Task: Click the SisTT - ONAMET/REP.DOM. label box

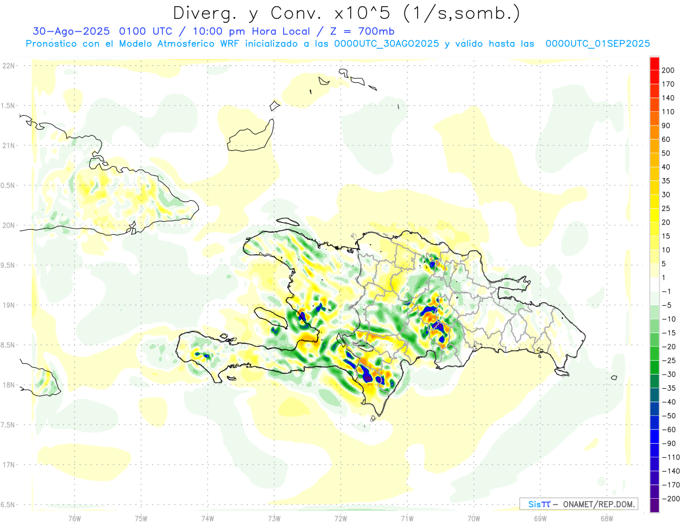Action: [x=579, y=504]
